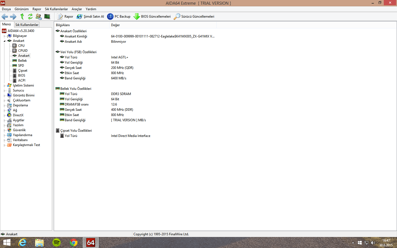
Task: Select CPUID in the tree
Action: (23, 51)
